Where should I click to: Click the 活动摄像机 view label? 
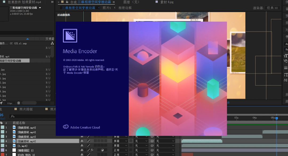[x=63, y=15]
